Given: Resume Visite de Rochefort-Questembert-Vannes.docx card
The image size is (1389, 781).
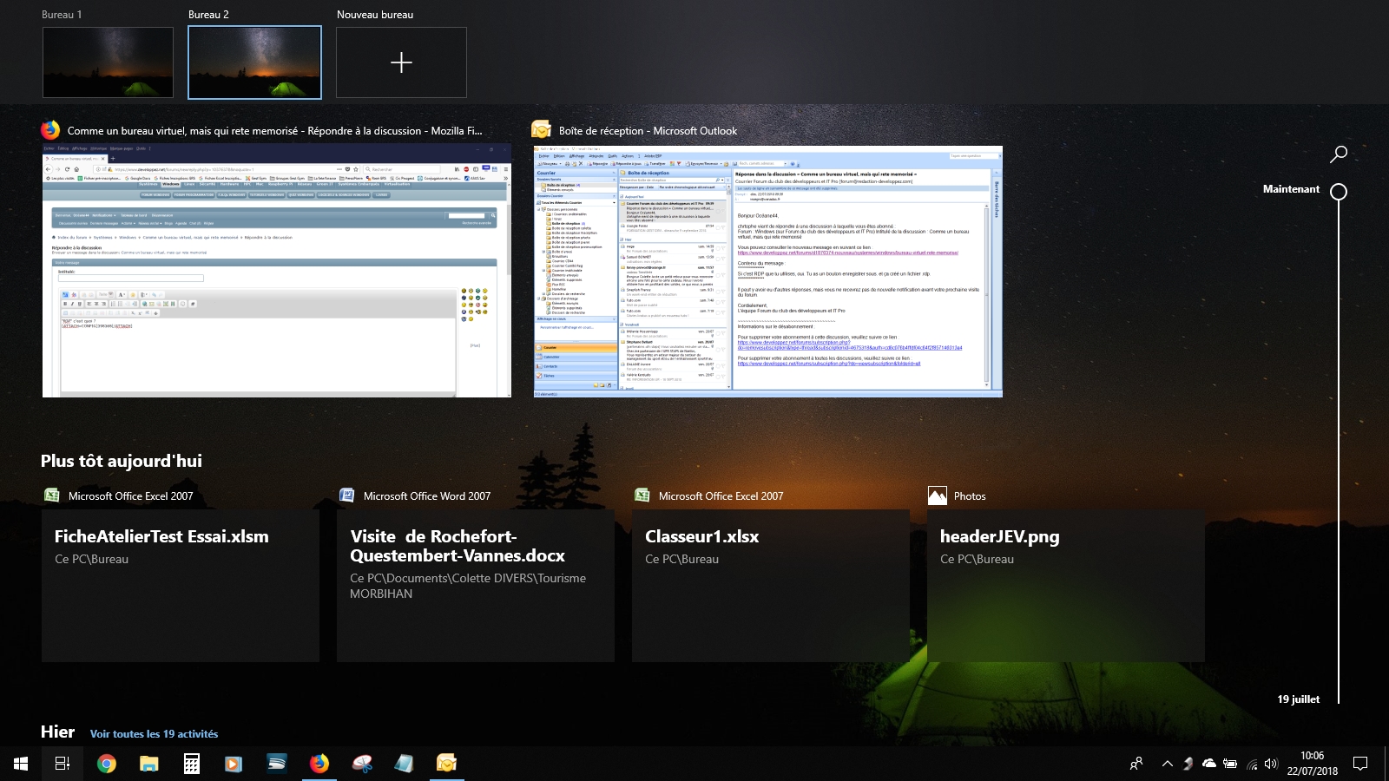Looking at the screenshot, I should point(476,586).
